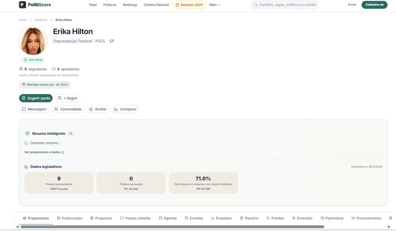
Task: Open the Eventos tab
Action: (x=194, y=218)
